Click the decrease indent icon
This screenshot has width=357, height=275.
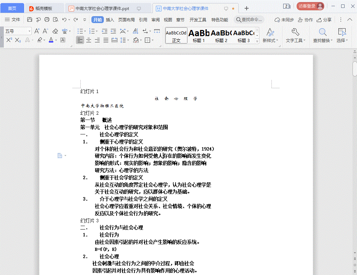tap(105, 31)
